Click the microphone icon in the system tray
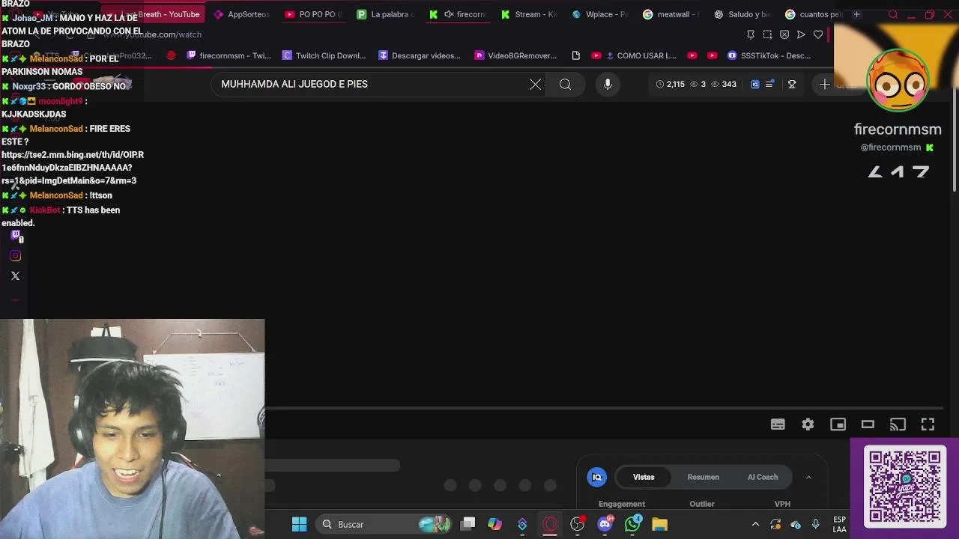 tap(815, 524)
